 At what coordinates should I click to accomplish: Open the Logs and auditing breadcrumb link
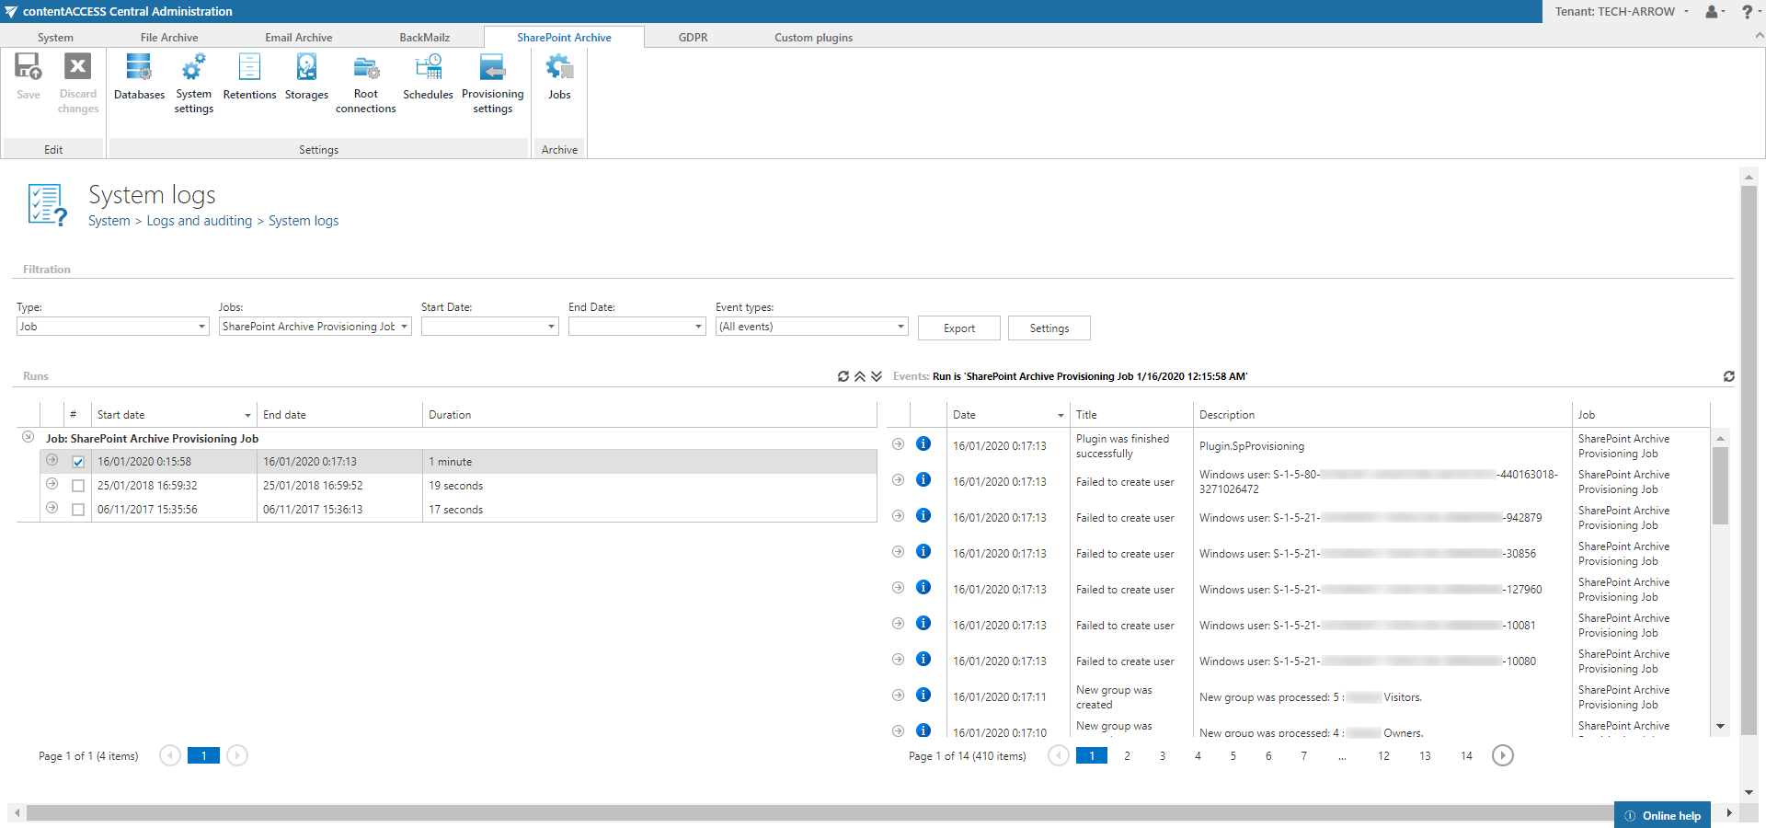(199, 221)
